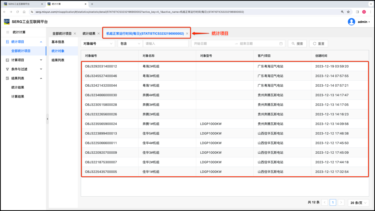Click the browser reload icon
The height and width of the screenshot is (211, 375).
17,12
